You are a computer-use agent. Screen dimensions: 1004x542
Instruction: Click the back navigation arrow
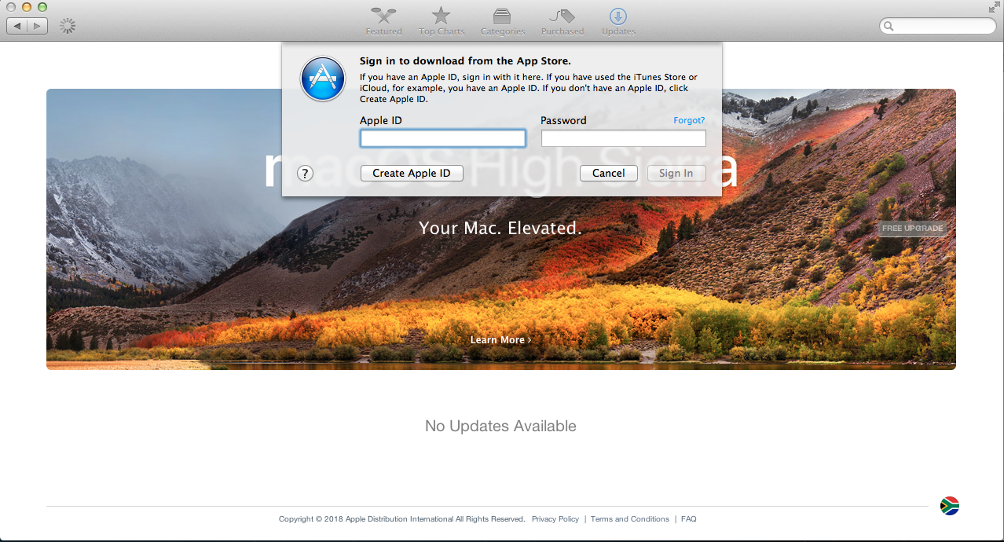[x=17, y=26]
